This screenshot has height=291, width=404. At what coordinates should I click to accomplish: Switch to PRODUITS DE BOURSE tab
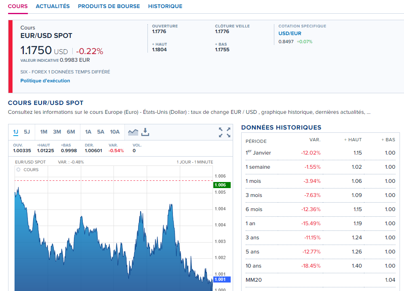point(109,6)
